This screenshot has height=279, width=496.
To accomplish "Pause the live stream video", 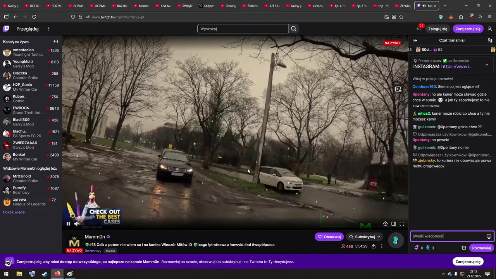I will (x=68, y=224).
